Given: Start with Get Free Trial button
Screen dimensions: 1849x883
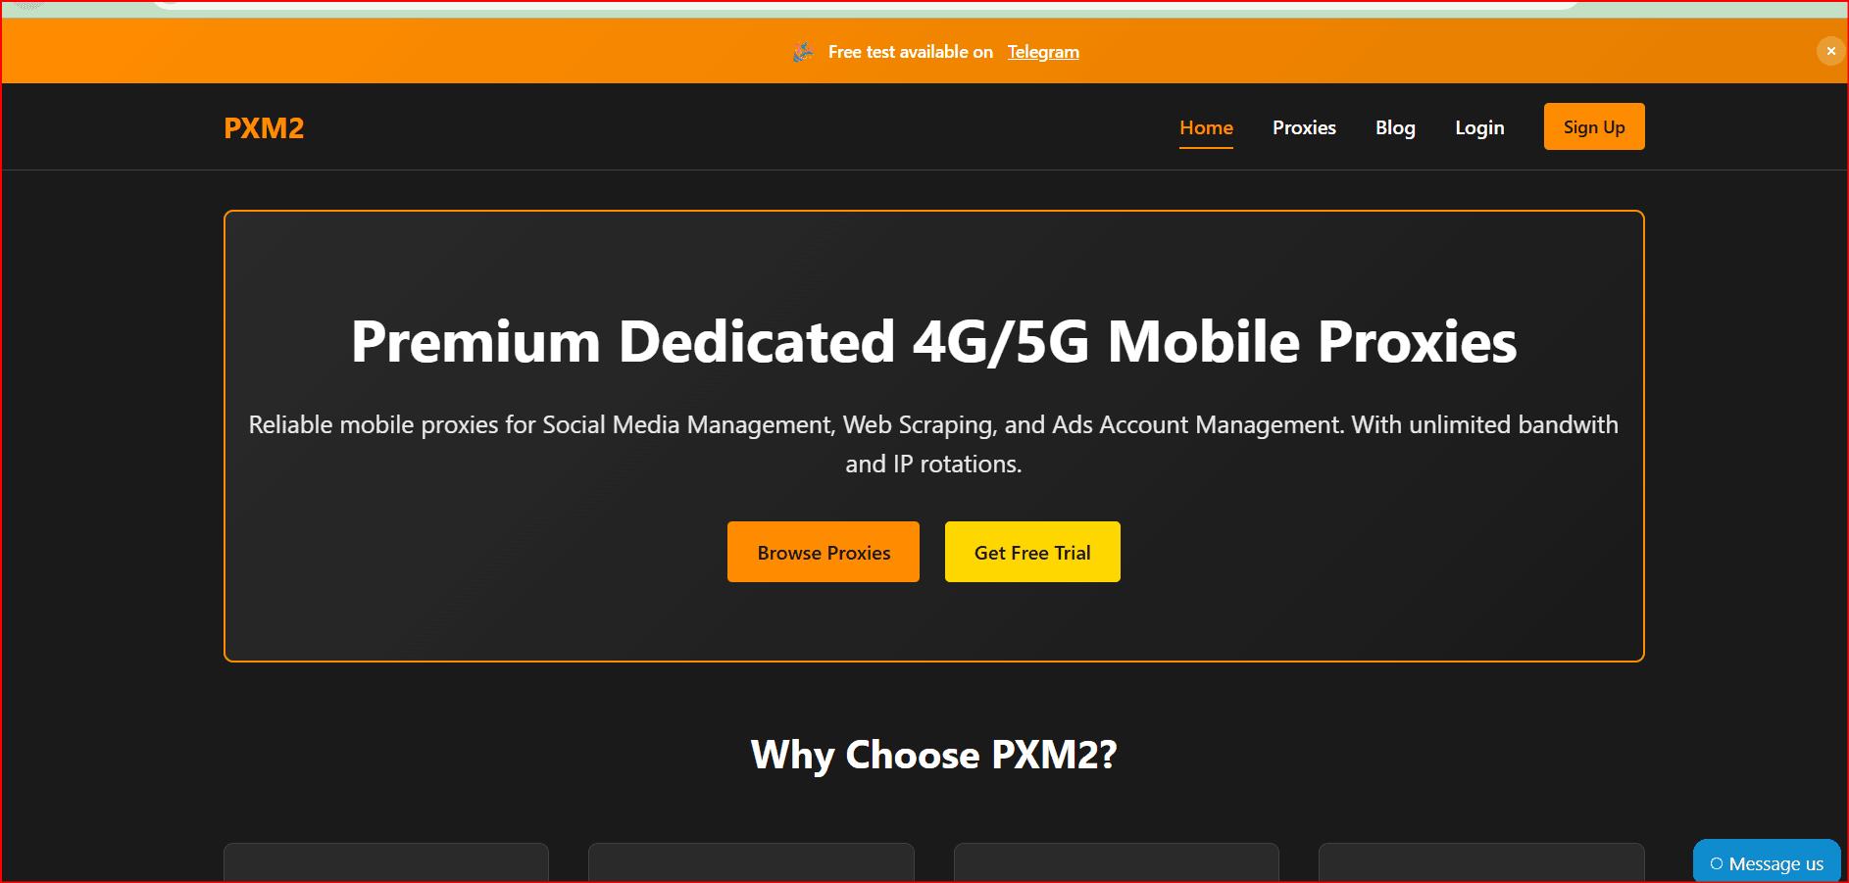Looking at the screenshot, I should [1032, 552].
